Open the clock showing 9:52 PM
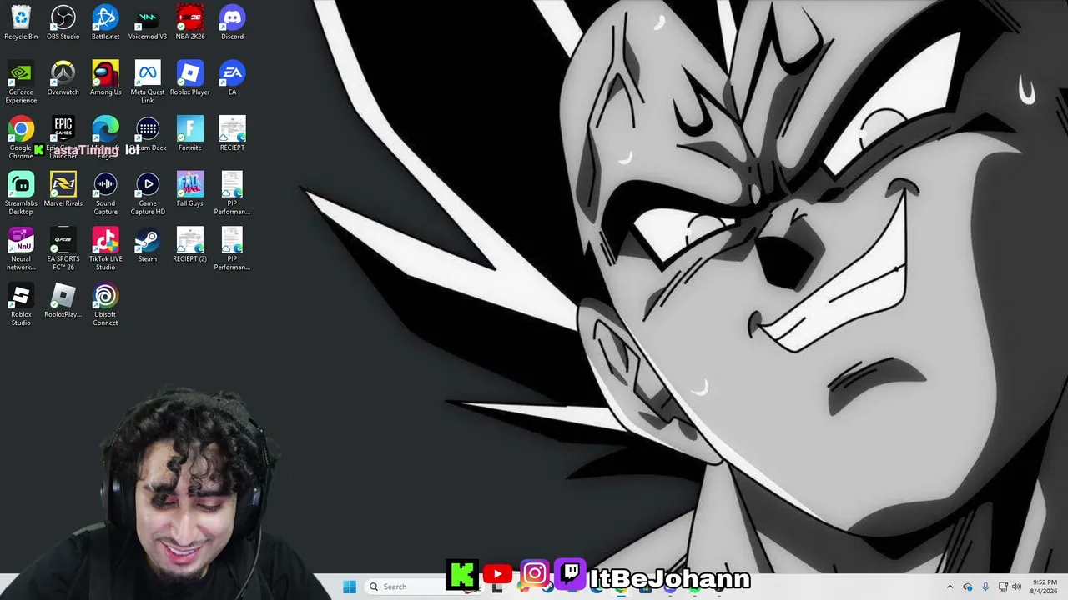The height and width of the screenshot is (600, 1068). (x=1045, y=587)
